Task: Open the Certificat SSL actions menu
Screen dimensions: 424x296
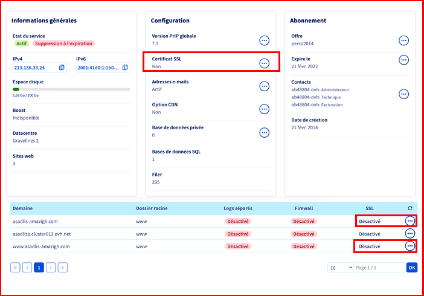Action: point(264,63)
